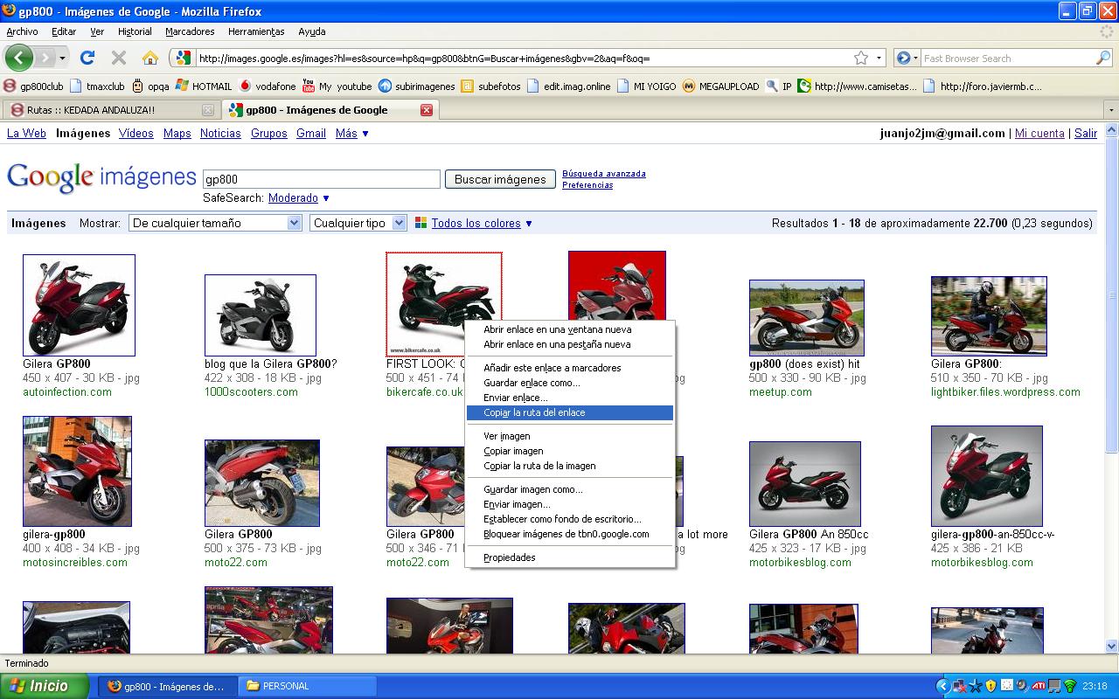Image resolution: width=1119 pixels, height=699 pixels.
Task: Open the search engine selector dropdown
Action: [908, 59]
